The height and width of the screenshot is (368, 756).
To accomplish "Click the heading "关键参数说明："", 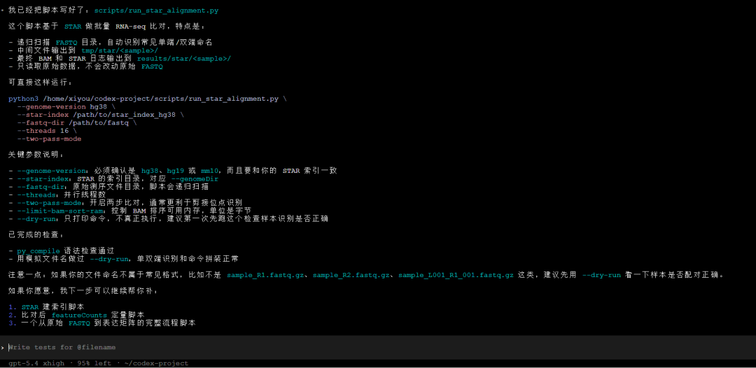I will point(36,155).
